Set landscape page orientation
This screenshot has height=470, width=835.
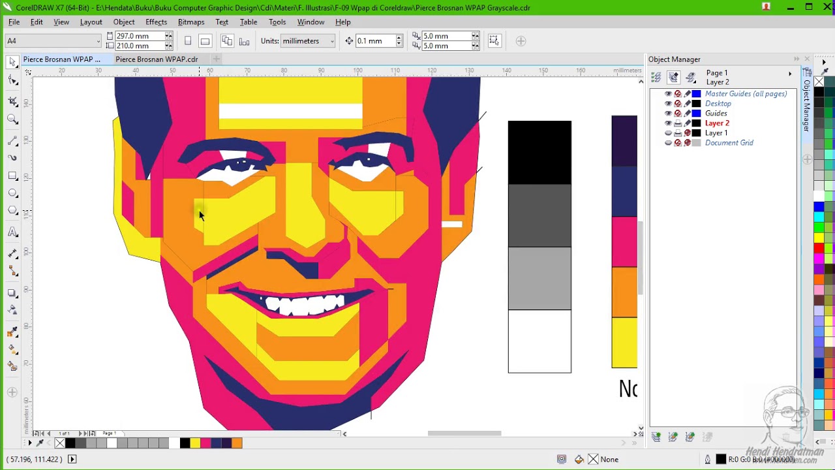click(205, 41)
